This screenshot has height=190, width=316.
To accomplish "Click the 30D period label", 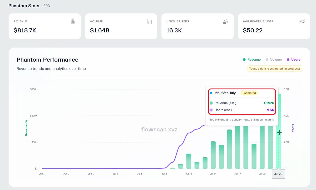I will (47, 6).
